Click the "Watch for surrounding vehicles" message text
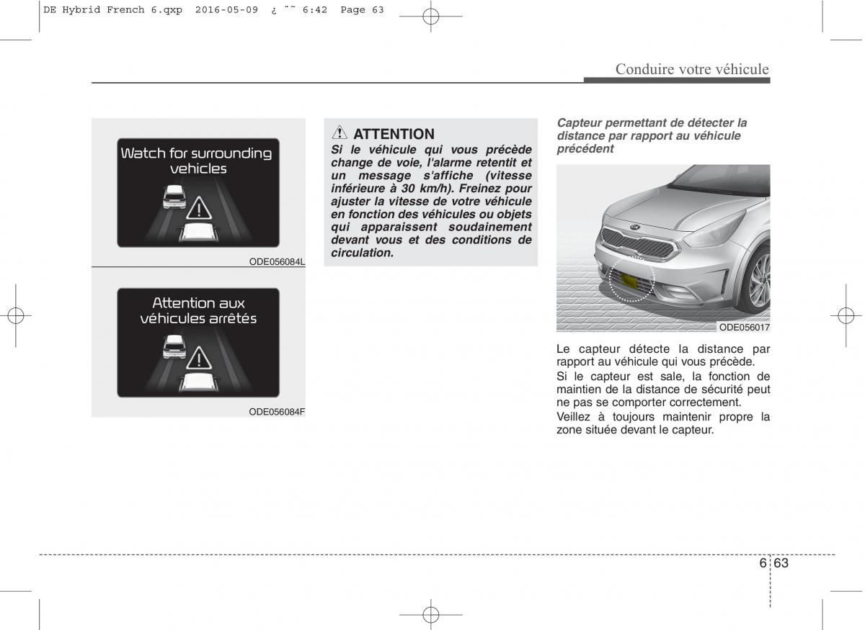The width and height of the screenshot is (865, 630). point(197,161)
